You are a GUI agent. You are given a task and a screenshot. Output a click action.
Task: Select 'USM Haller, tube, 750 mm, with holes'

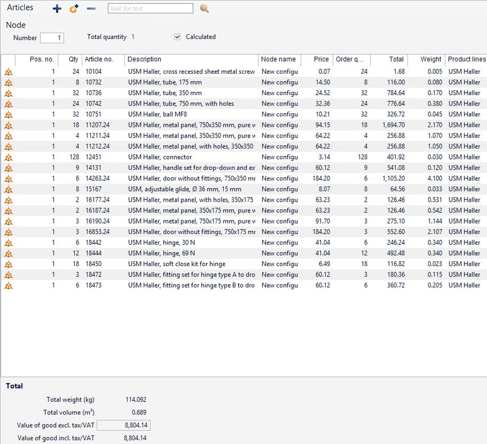coord(181,104)
